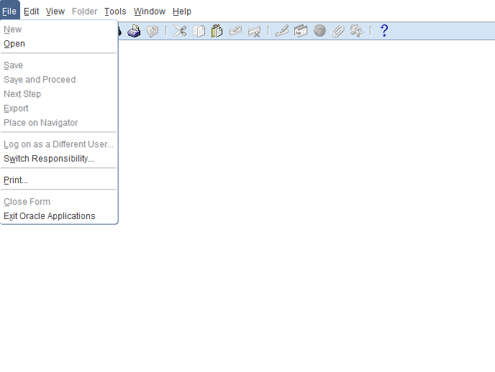Select Place on Navigator
Viewport: 495px width, 372px height.
pyautogui.click(x=59, y=123)
